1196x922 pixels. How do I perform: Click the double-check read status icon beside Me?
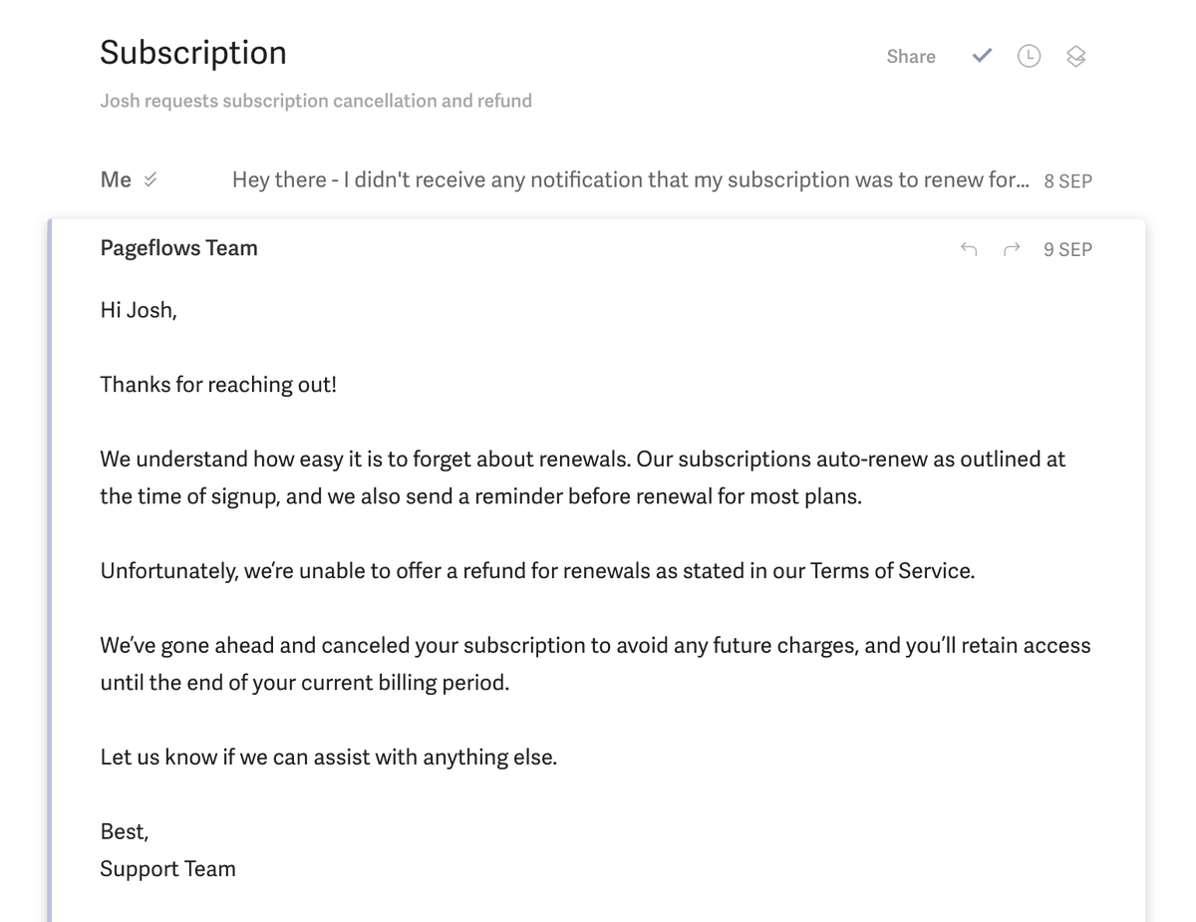(150, 180)
